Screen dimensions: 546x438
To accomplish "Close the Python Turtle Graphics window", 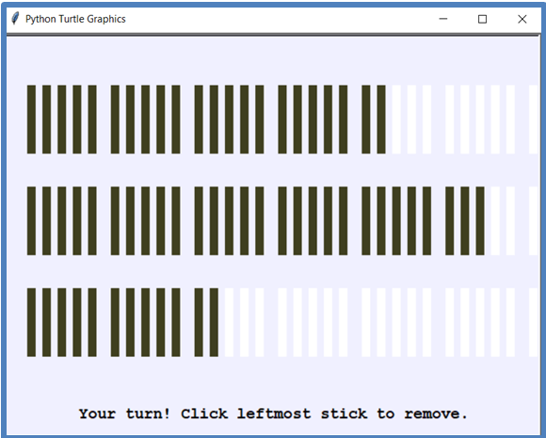I will point(522,19).
